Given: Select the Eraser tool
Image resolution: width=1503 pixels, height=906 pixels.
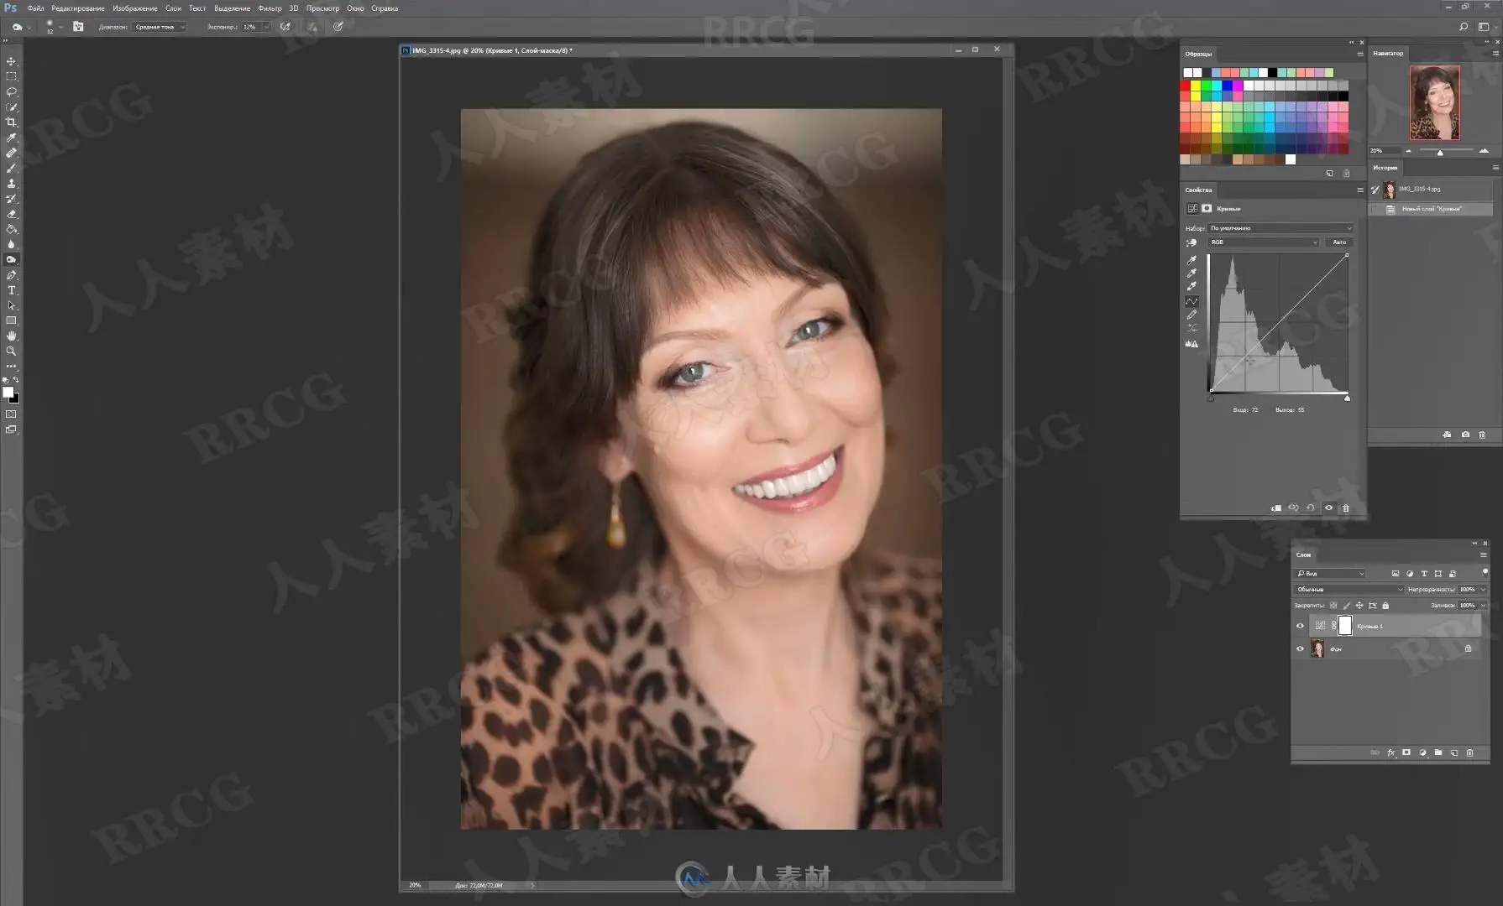Looking at the screenshot, I should (11, 214).
